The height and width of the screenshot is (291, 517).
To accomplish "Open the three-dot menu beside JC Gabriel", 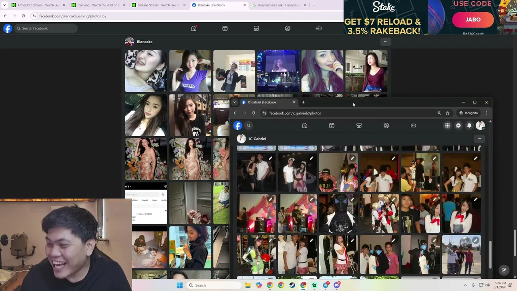I will 479,139.
